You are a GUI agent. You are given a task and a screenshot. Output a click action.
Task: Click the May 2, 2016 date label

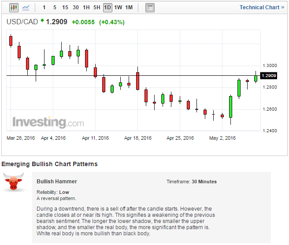coord(222,138)
